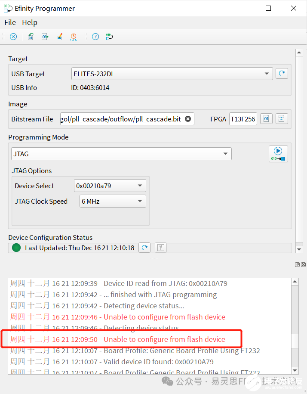307x394 pixels.
Task: Float the console log panel
Action: tap(298, 264)
